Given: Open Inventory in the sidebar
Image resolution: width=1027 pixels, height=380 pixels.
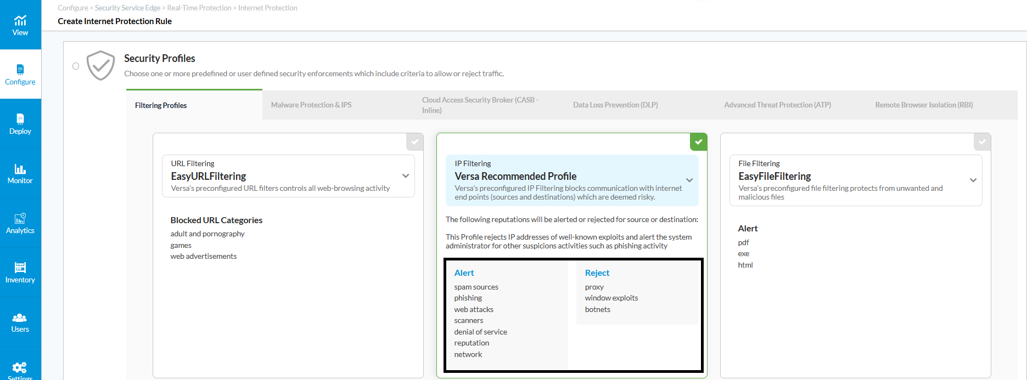Looking at the screenshot, I should point(20,273).
